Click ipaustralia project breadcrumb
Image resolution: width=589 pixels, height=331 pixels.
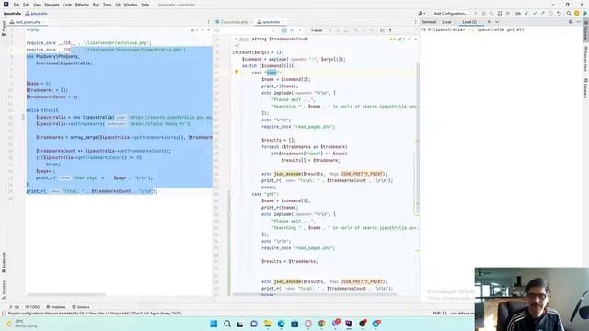click(x=12, y=14)
